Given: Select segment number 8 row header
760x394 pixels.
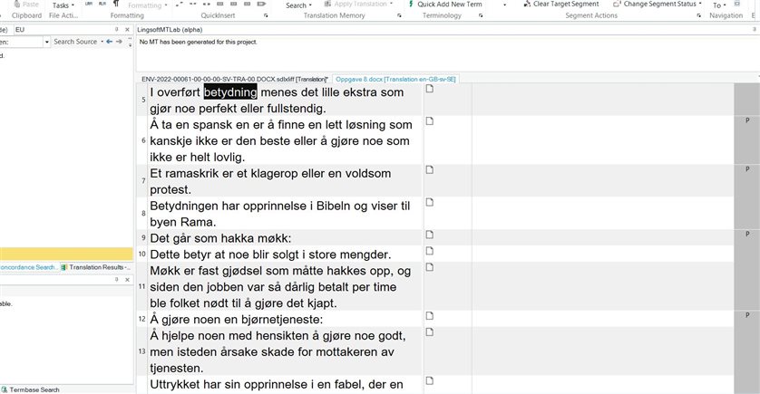Looking at the screenshot, I should pos(143,214).
